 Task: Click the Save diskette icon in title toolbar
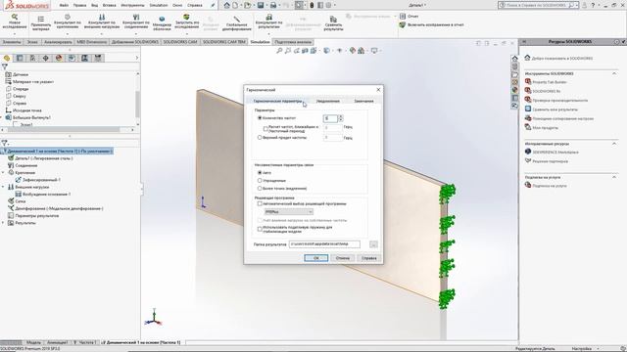[261, 5]
